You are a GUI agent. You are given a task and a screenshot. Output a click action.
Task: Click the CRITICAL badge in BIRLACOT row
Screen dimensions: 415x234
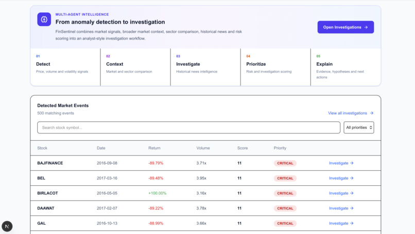point(285,193)
